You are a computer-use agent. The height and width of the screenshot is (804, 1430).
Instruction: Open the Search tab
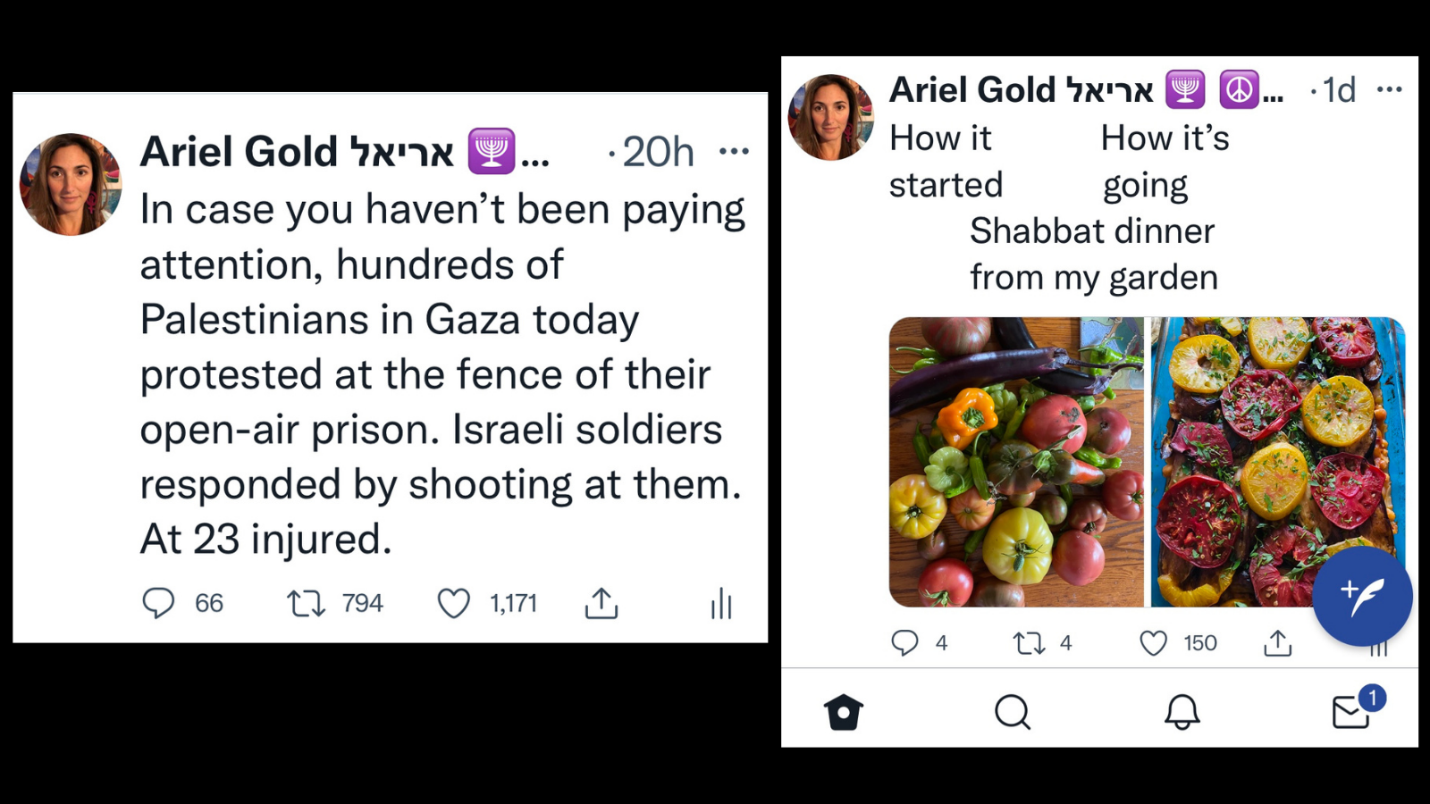(x=1013, y=712)
